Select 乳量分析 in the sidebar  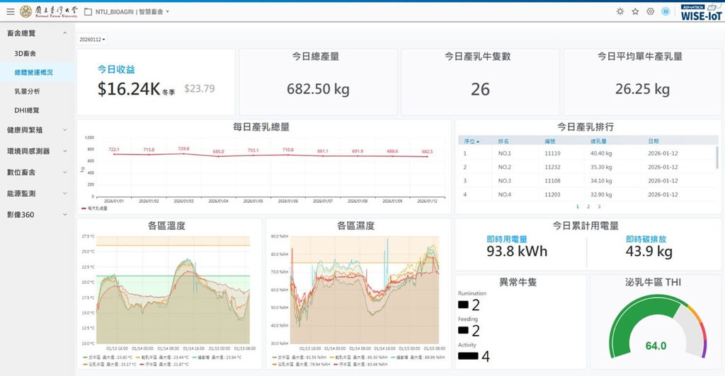pyautogui.click(x=27, y=91)
